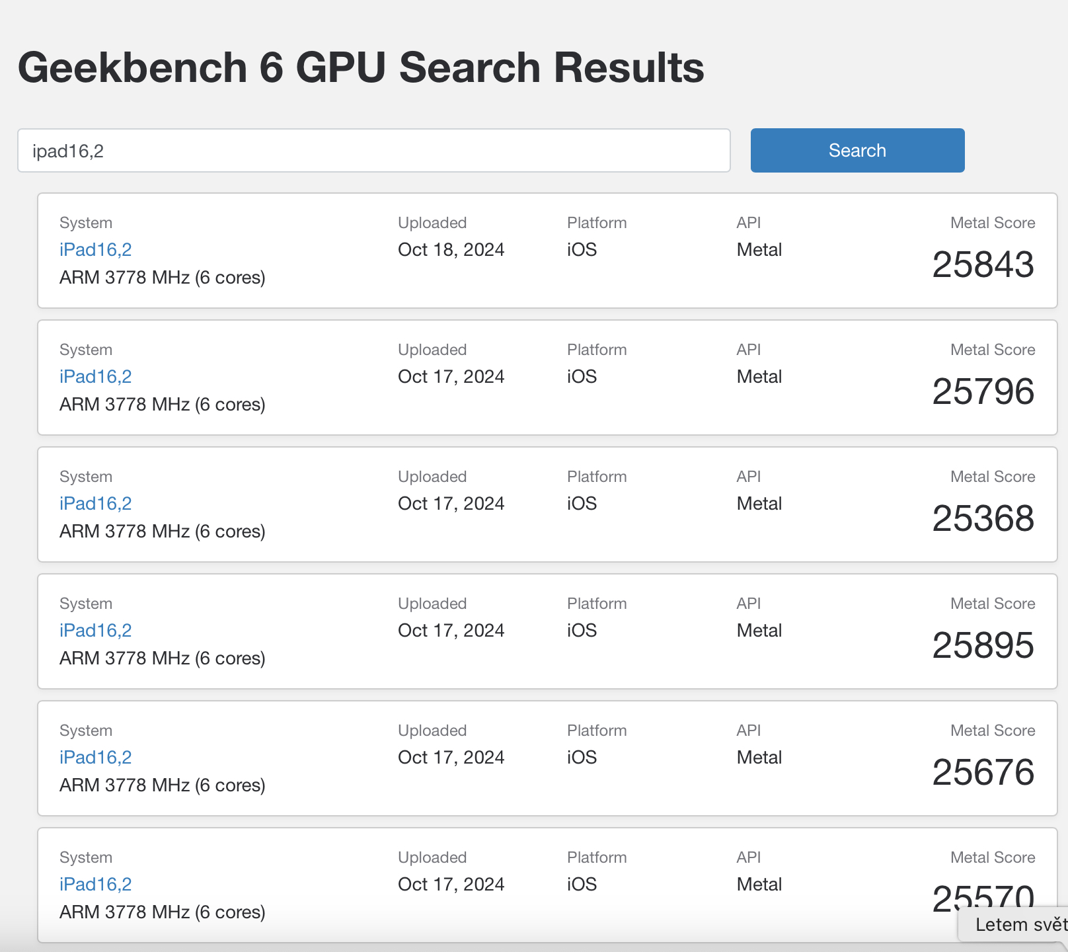Click the Metal Score value 25843
This screenshot has width=1068, height=952.
pos(983,264)
